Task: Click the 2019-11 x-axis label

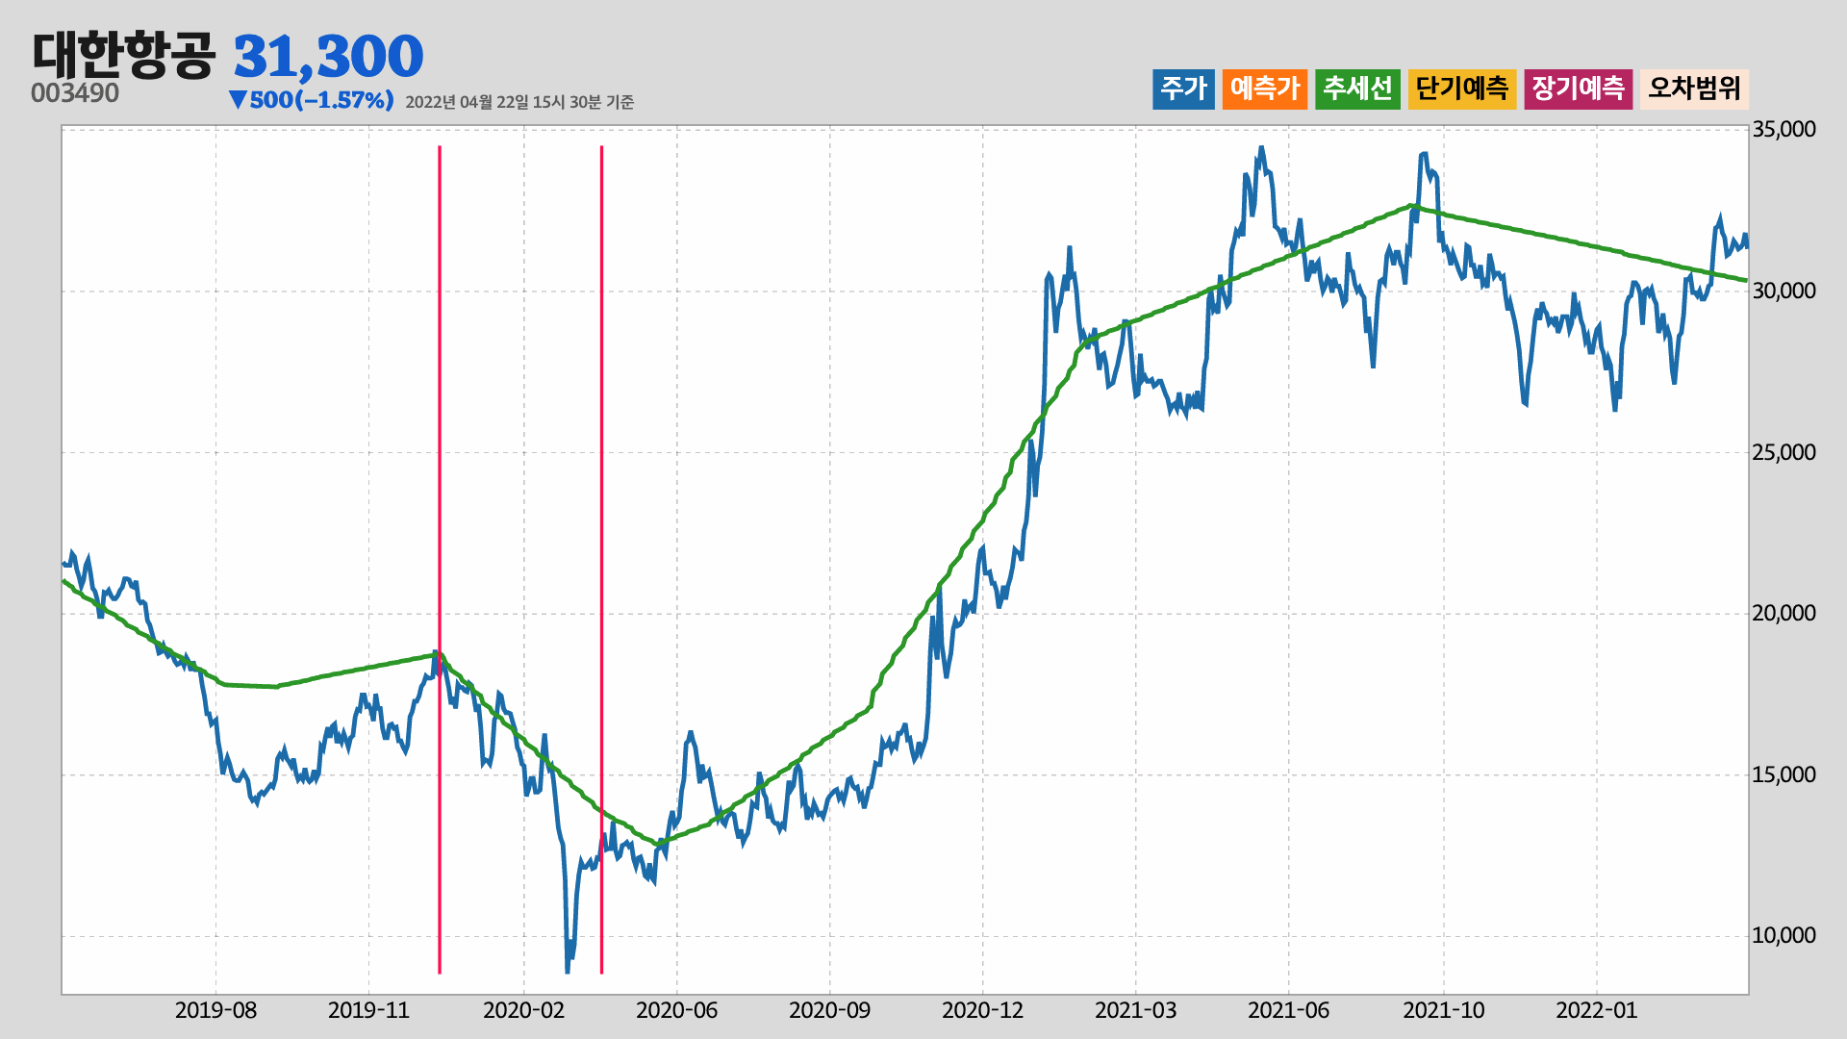Action: (x=368, y=1010)
